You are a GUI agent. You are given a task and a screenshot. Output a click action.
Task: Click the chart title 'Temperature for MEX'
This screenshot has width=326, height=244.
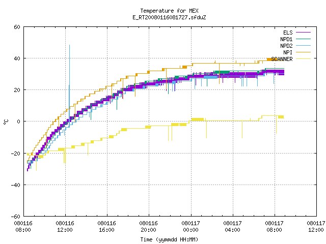169,11
